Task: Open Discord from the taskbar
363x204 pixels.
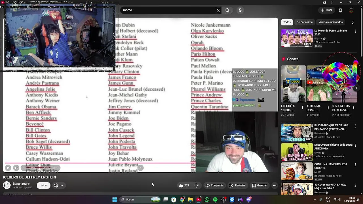Action: coord(249,199)
